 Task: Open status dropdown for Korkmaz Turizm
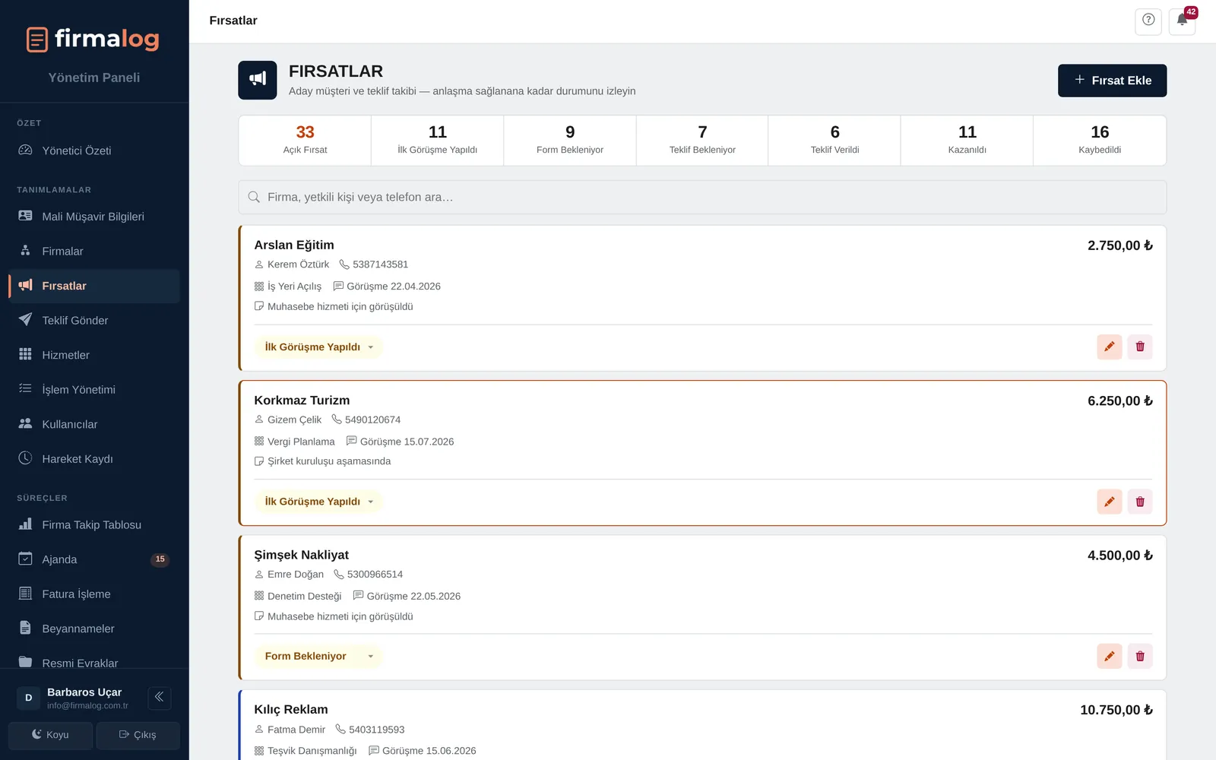pyautogui.click(x=319, y=502)
